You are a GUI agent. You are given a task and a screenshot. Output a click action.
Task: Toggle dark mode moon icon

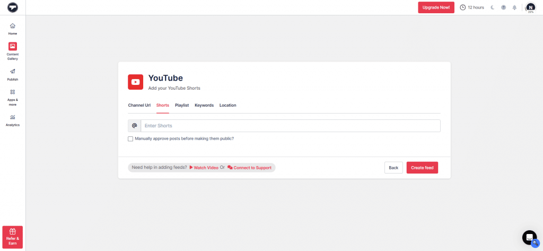pos(493,7)
